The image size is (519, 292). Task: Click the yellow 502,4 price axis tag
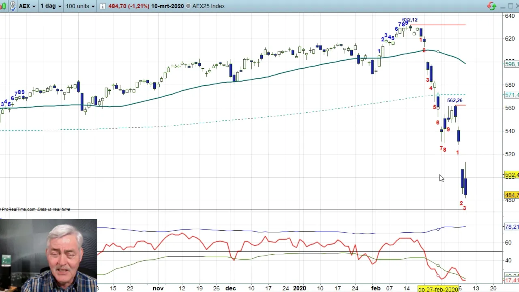coord(512,175)
